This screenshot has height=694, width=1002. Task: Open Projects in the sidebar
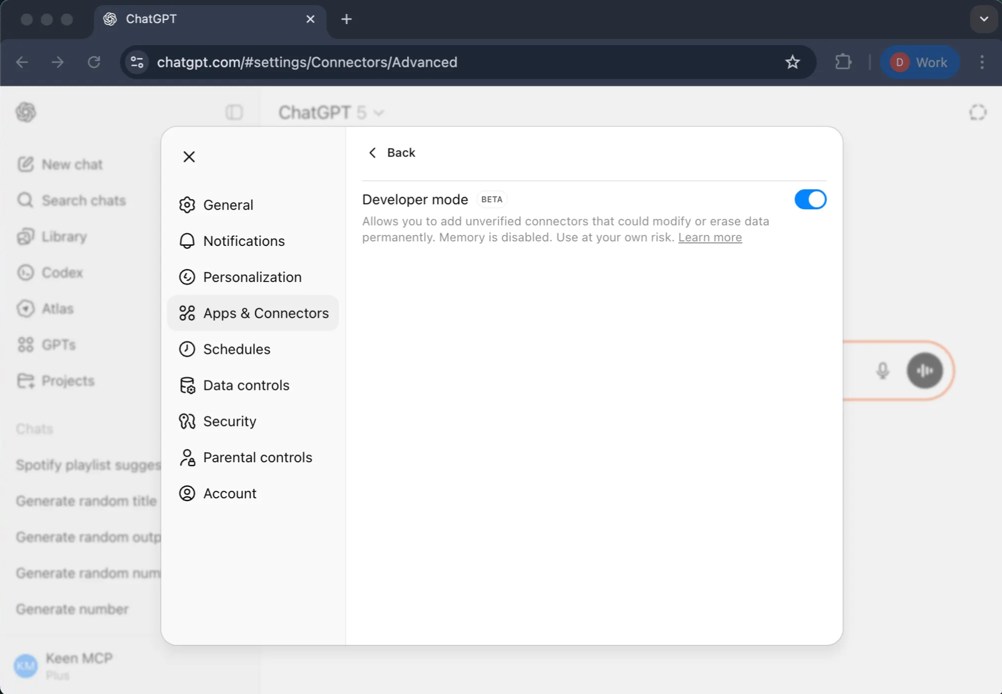[x=26, y=380]
